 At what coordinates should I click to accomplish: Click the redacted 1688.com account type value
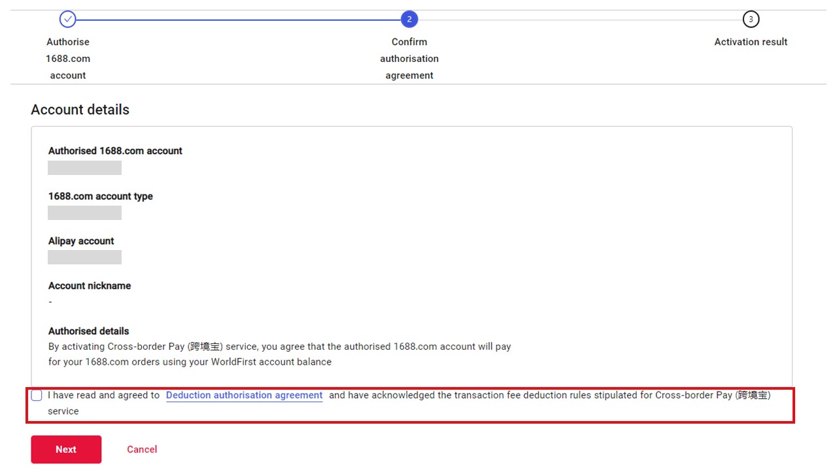point(85,213)
